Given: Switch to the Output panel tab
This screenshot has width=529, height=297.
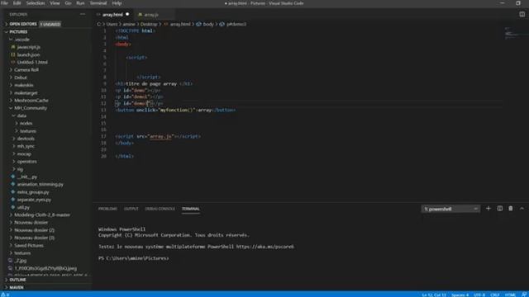Looking at the screenshot, I should coord(131,209).
